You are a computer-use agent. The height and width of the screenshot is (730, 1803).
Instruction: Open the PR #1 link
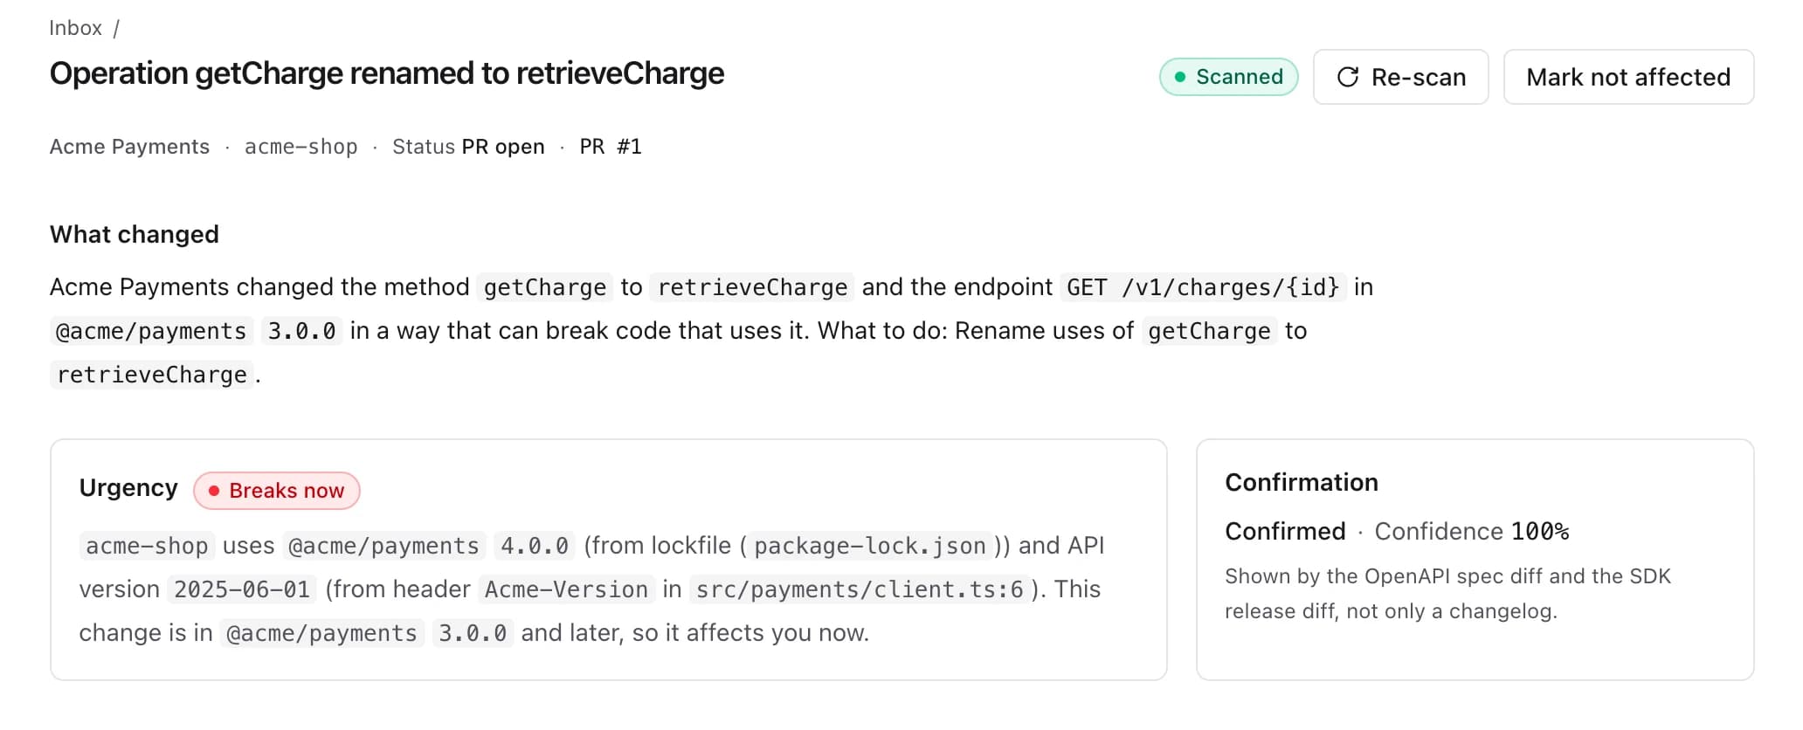pos(611,147)
